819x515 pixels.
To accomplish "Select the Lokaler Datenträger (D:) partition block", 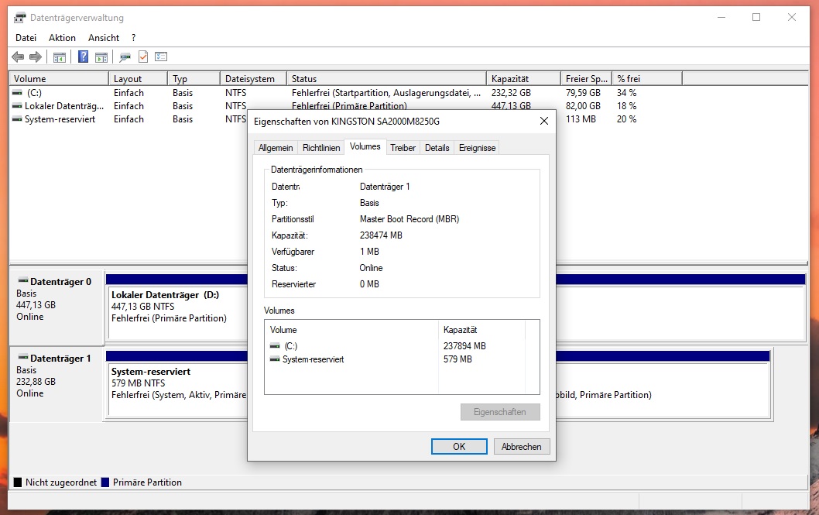I will pos(177,314).
